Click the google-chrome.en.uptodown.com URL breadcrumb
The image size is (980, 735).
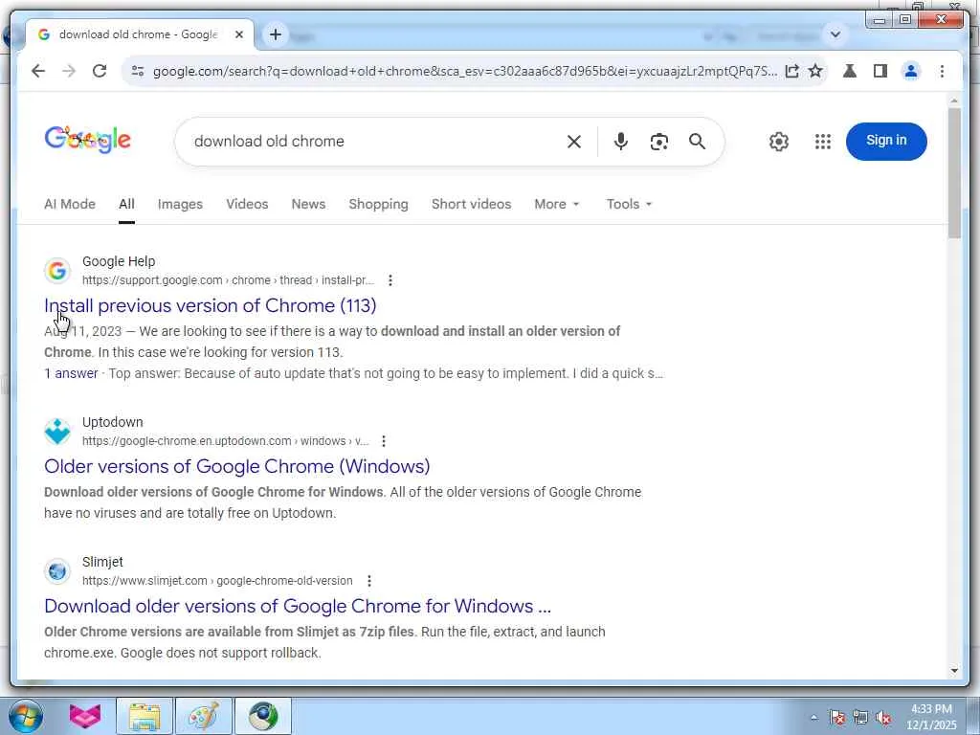225,441
